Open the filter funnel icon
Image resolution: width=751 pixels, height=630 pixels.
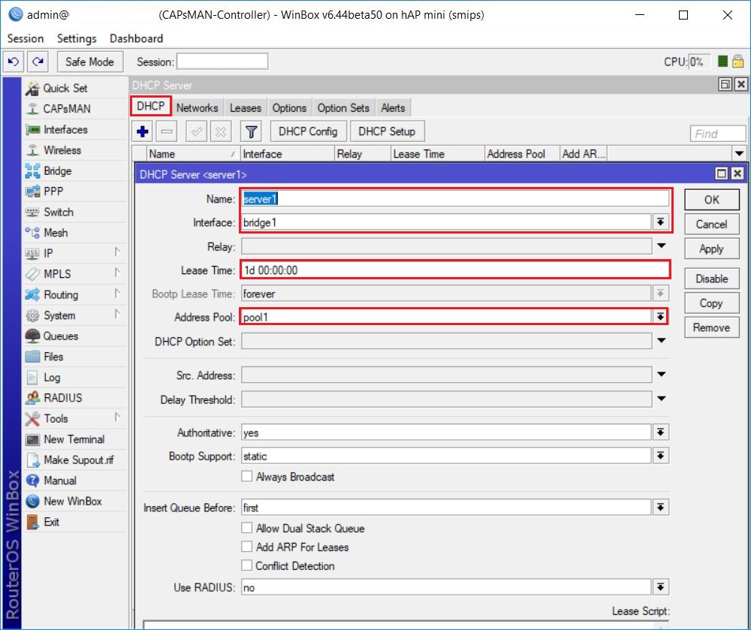click(252, 131)
